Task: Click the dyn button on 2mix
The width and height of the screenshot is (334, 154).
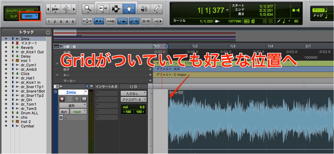Action: [x=64, y=112]
